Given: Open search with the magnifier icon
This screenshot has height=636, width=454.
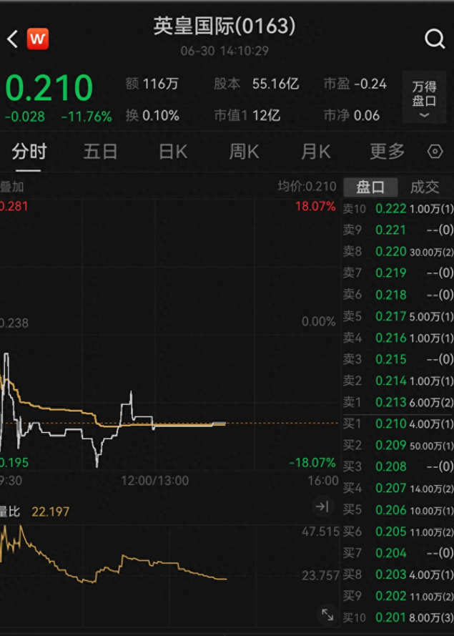Looking at the screenshot, I should coord(435,39).
